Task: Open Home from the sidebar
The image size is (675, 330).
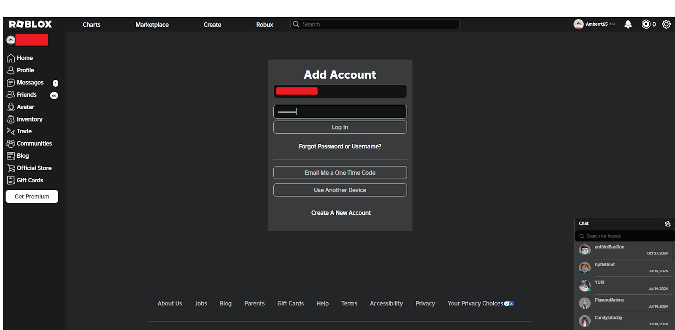Action: coord(20,58)
